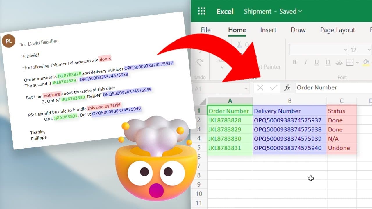Click the Excel app name in header
This screenshot has width=372, height=209.
225,11
